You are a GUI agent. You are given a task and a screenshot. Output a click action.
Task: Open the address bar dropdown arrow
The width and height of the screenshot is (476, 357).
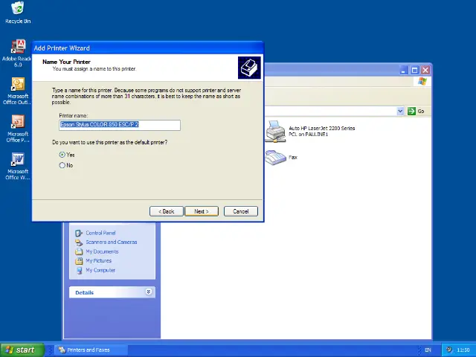click(400, 111)
